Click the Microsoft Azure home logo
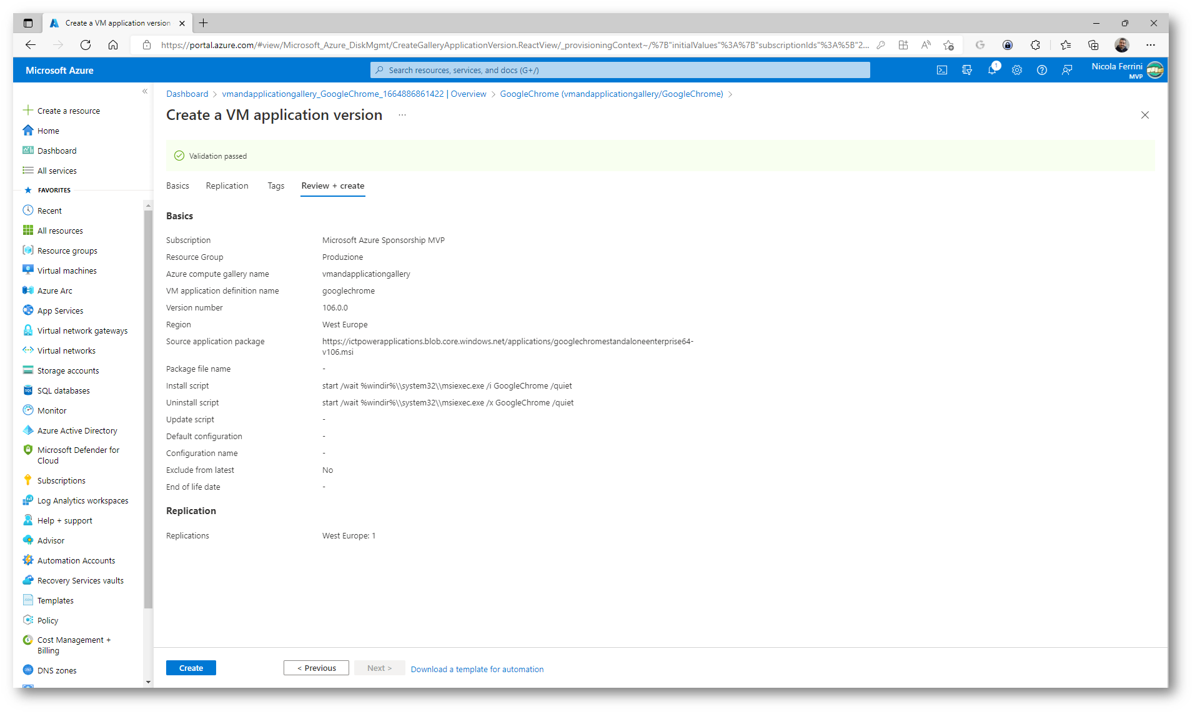The image size is (1195, 714). click(x=59, y=70)
